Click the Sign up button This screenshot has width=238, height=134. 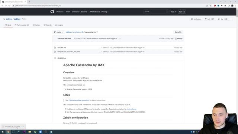point(182,12)
